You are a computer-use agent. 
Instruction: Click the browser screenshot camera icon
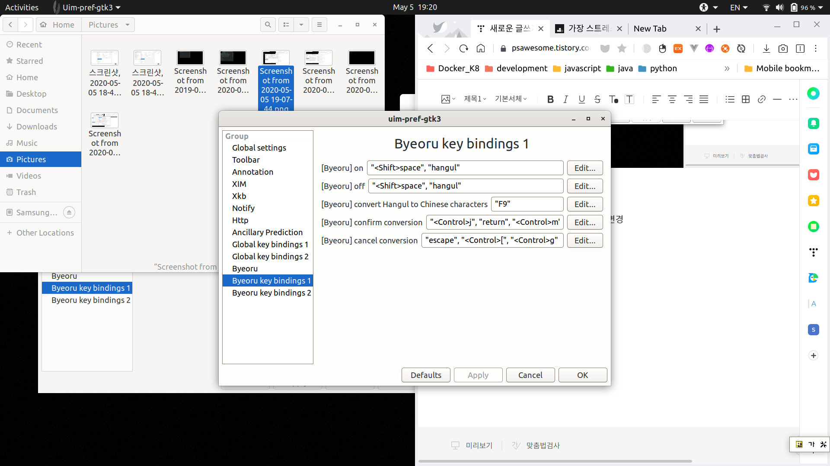[783, 48]
